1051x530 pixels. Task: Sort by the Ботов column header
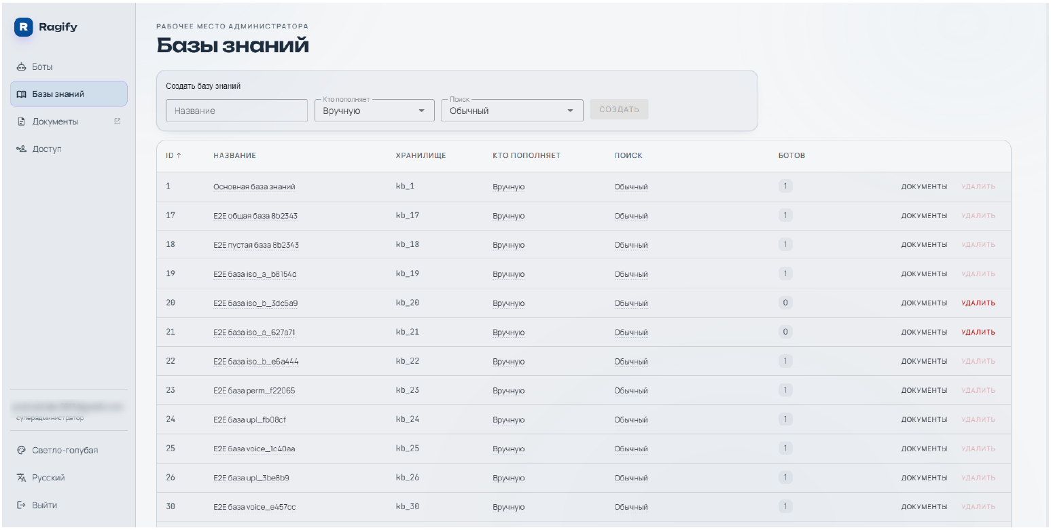[x=791, y=155]
